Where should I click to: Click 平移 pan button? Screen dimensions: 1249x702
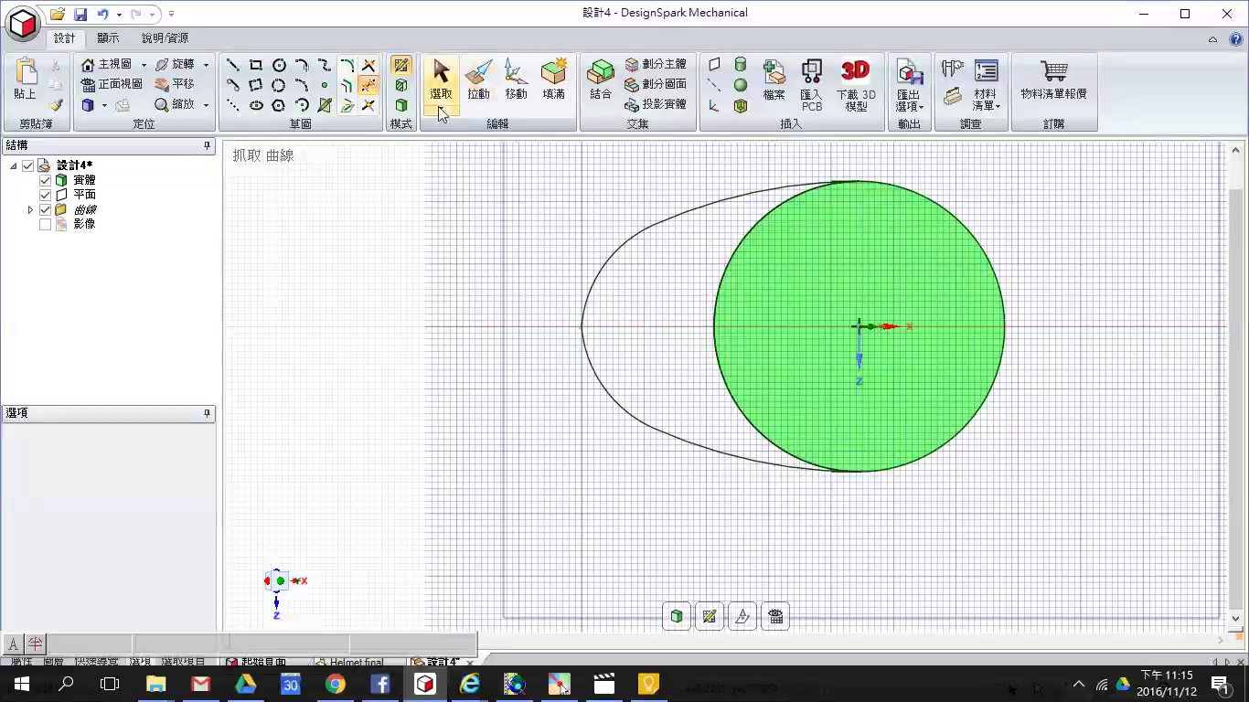click(175, 85)
